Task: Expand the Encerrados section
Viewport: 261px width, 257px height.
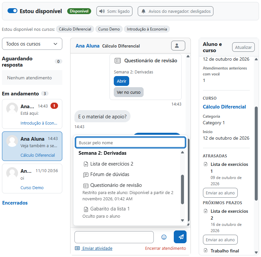Action: (15, 203)
